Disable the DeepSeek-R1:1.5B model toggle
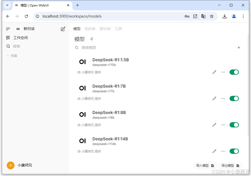Viewport: 251px width, 176px height. pyautogui.click(x=234, y=72)
